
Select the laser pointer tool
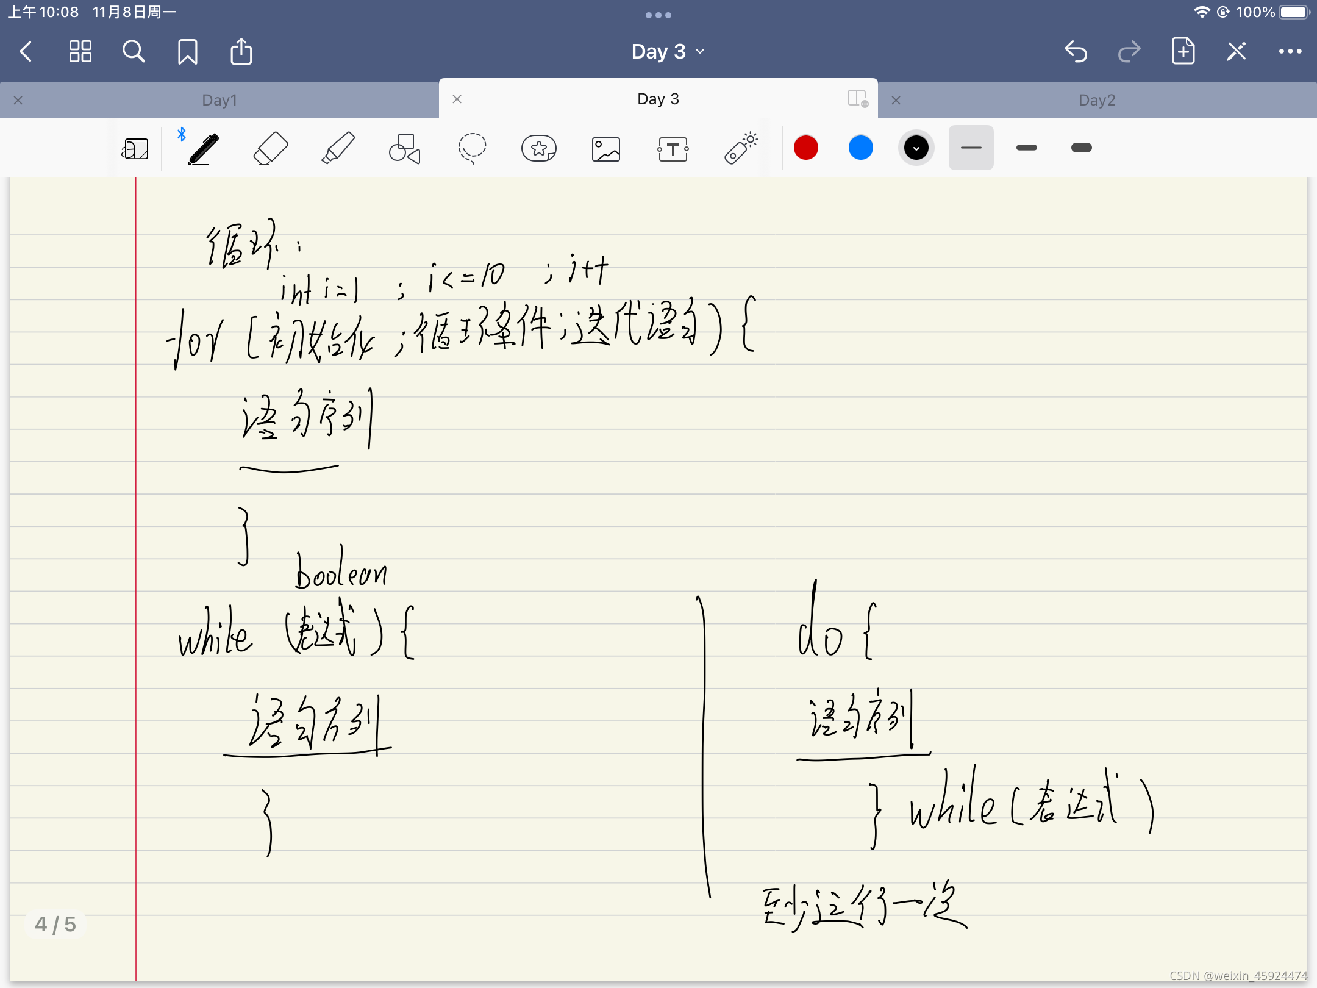740,148
